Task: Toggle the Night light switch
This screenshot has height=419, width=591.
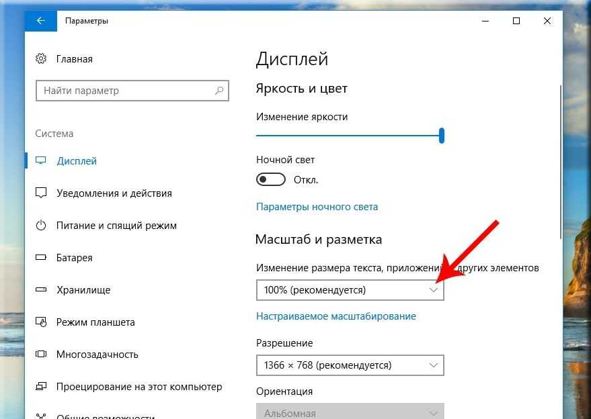Action: pos(270,180)
